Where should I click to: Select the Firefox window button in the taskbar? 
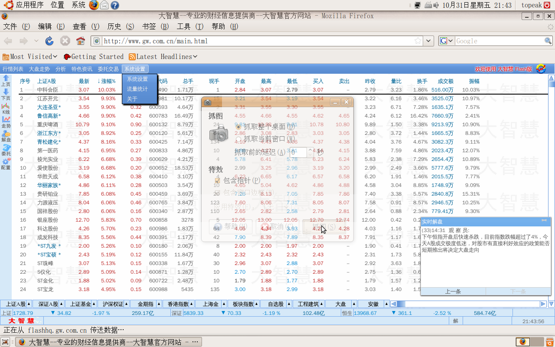[x=109, y=342]
